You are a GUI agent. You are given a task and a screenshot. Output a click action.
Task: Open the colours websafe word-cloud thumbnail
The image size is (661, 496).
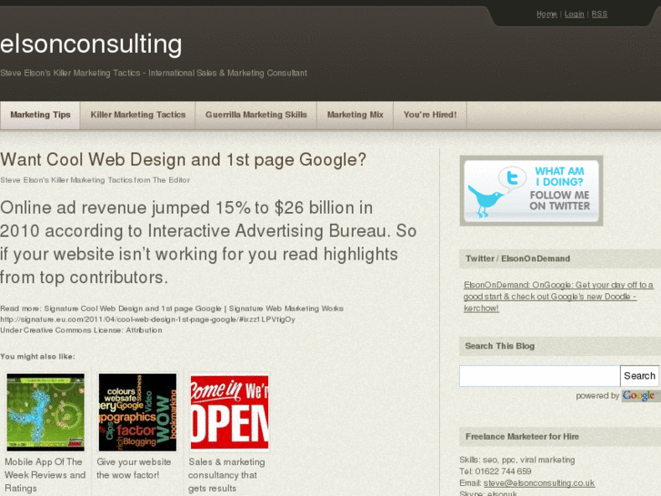pyautogui.click(x=137, y=412)
